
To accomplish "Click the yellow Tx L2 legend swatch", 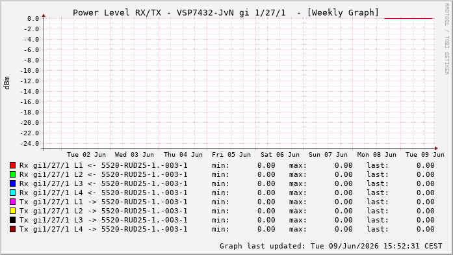I will point(12,211).
